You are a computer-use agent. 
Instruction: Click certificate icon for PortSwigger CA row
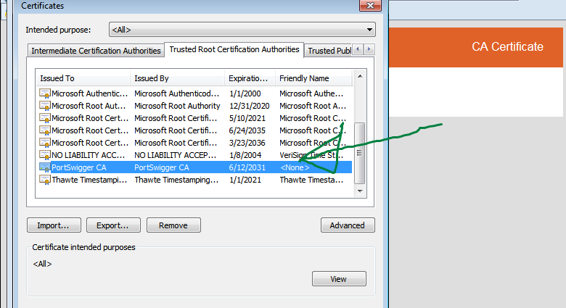pyautogui.click(x=45, y=167)
